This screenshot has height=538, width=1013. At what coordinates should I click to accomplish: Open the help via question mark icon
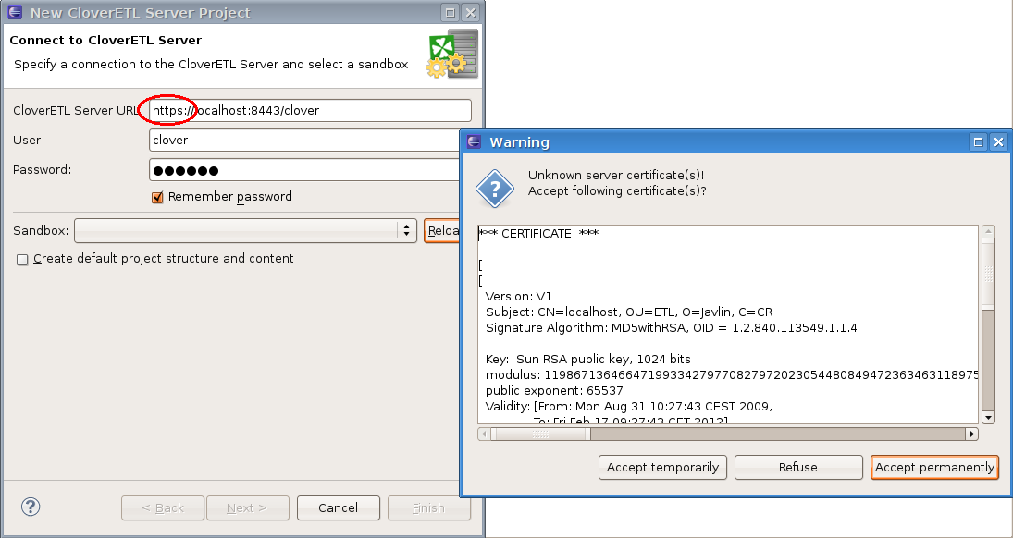(x=31, y=507)
